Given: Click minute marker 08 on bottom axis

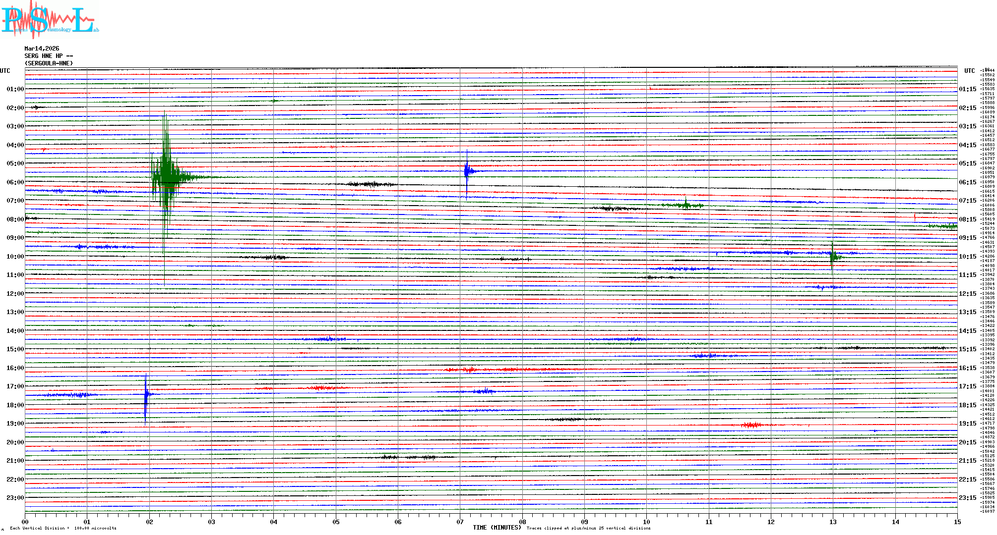Looking at the screenshot, I should click(x=522, y=522).
